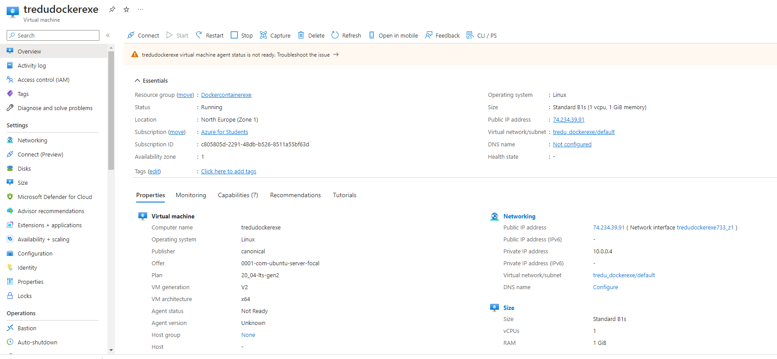This screenshot has width=777, height=359.
Task: Switch to the Tutorials tab
Action: coord(344,195)
